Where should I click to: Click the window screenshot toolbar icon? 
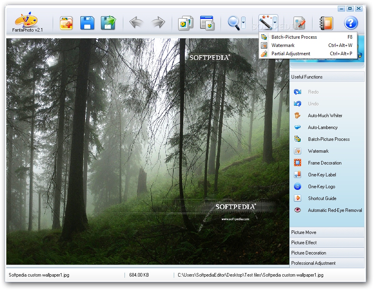(x=207, y=23)
